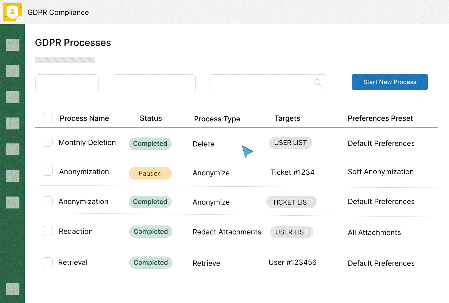
Task: Open the last sidebar icon at bottom
Action: tap(13, 289)
